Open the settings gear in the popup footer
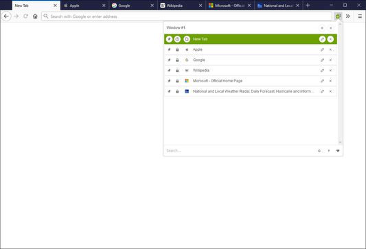The height and width of the screenshot is (249, 366). point(319,151)
